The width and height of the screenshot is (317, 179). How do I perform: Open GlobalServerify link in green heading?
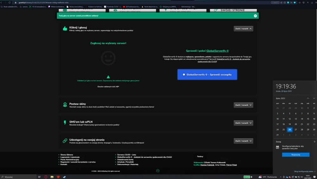(217, 51)
